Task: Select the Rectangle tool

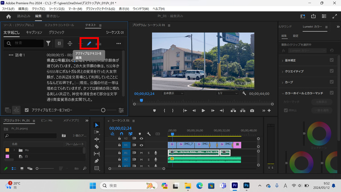Action: (x=97, y=168)
